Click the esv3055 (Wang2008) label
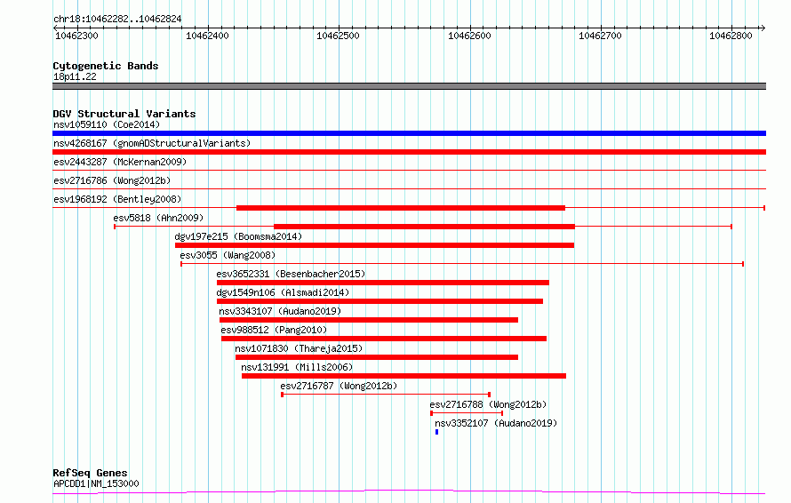The width and height of the screenshot is (791, 503). point(228,255)
